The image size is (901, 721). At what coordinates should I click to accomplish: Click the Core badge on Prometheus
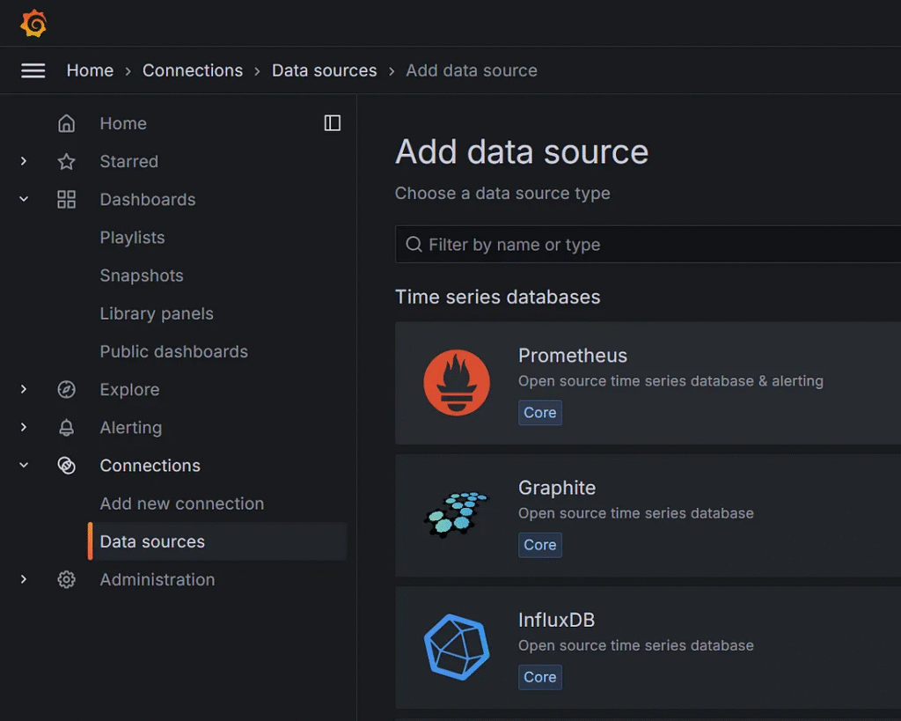click(539, 412)
